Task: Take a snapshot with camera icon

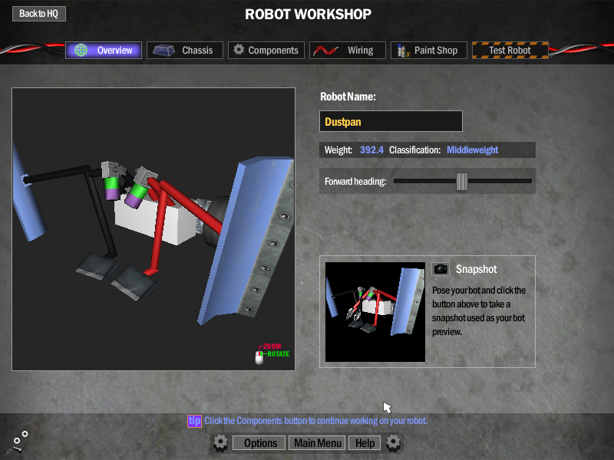Action: point(441,269)
